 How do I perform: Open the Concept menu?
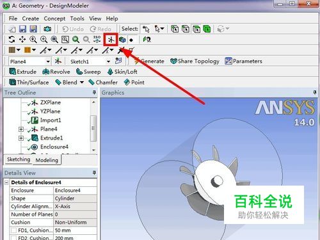tap(54, 19)
